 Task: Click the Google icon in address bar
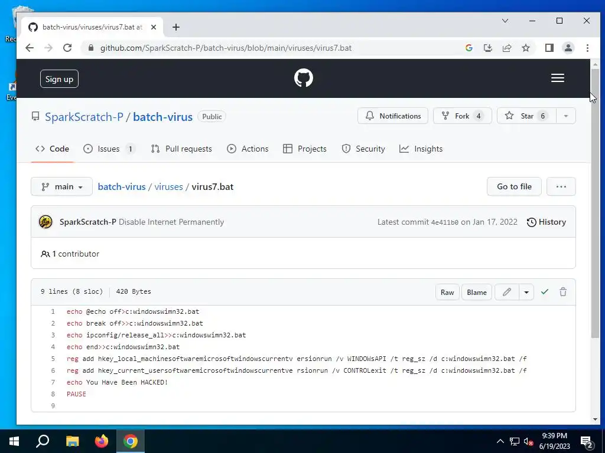(x=469, y=48)
